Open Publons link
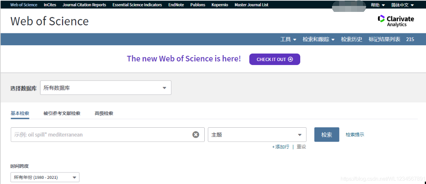 tap(198, 5)
